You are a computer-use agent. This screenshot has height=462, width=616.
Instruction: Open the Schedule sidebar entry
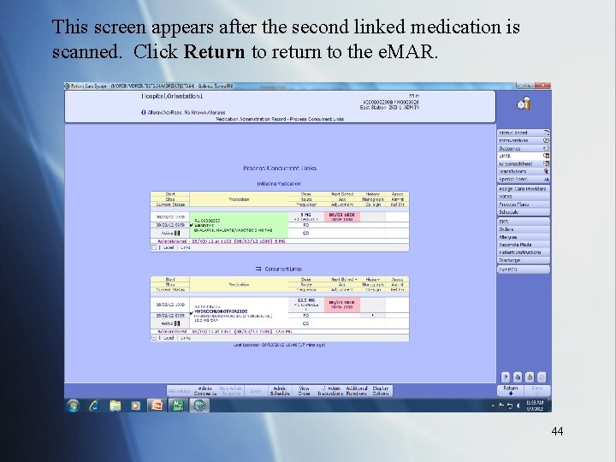[524, 212]
